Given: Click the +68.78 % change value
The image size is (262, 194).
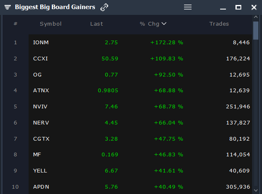Looking at the screenshot, I should [169, 107].
